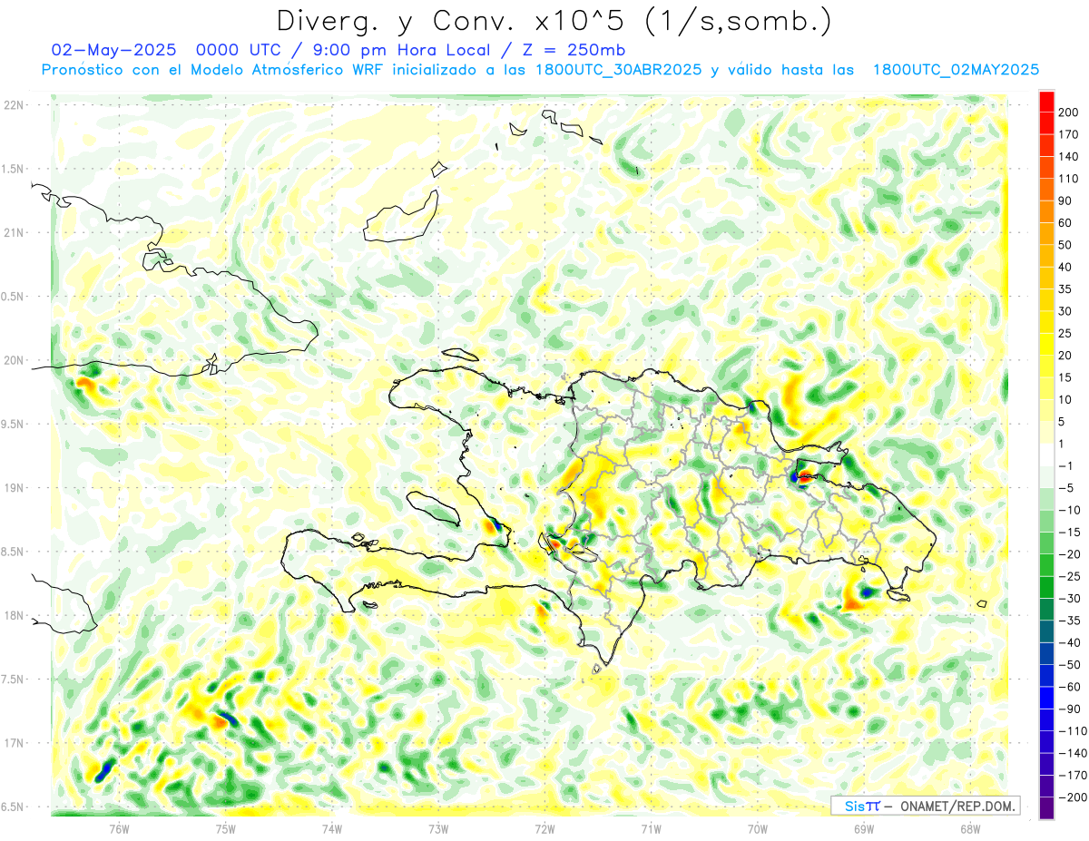Click the '-5' colorbar value

point(1067,488)
